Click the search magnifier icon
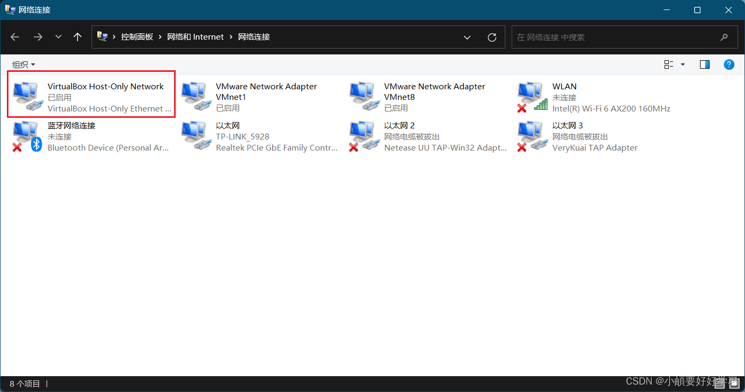745x392 pixels. tap(724, 37)
